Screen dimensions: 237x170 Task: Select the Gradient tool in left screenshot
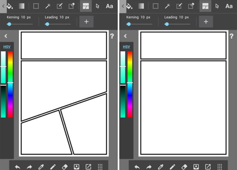[21, 6]
